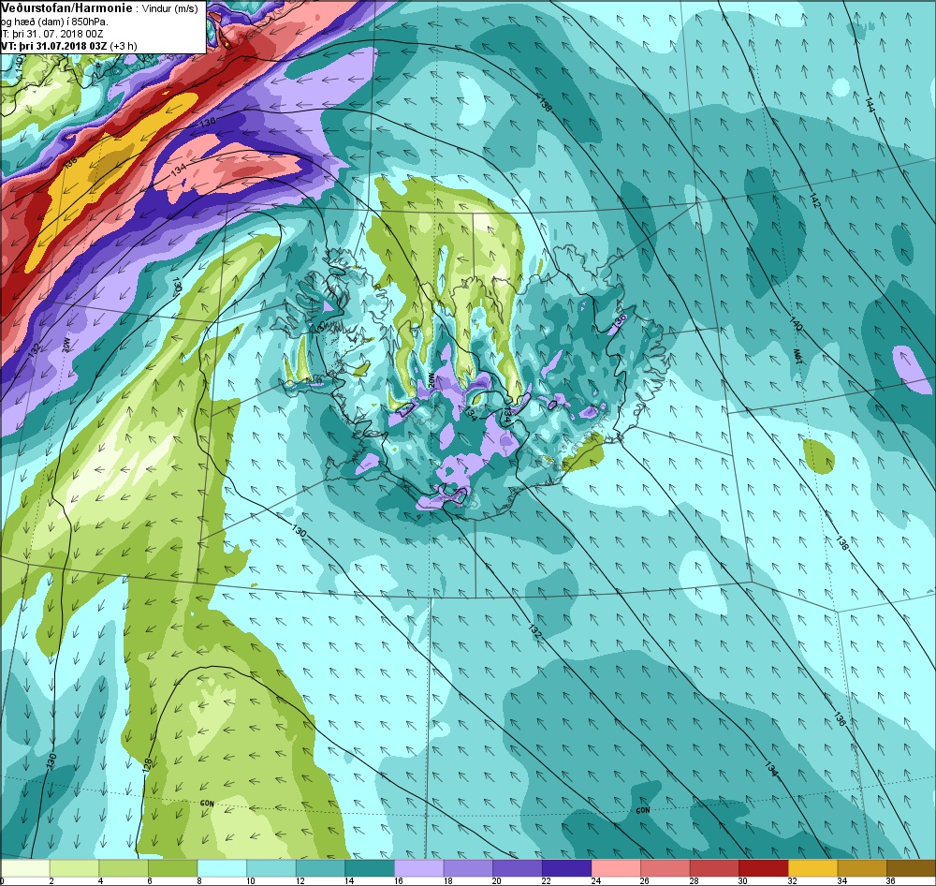Click the pale cream 0–2 m/s legend swatch
This screenshot has height=886, width=936.
click(x=24, y=867)
